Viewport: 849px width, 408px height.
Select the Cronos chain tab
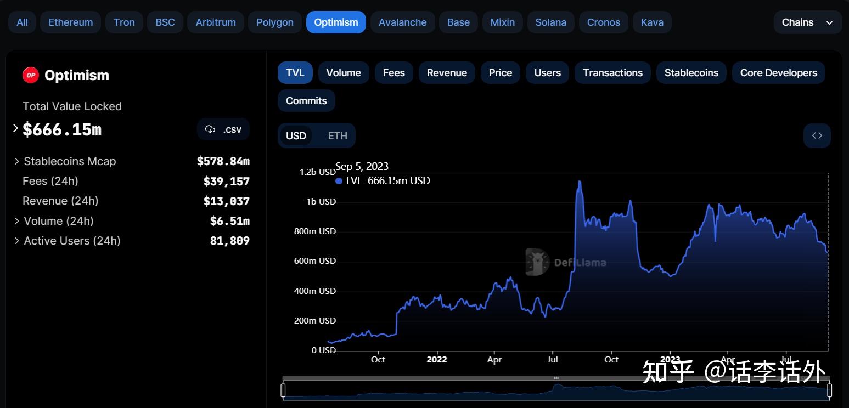(x=604, y=22)
